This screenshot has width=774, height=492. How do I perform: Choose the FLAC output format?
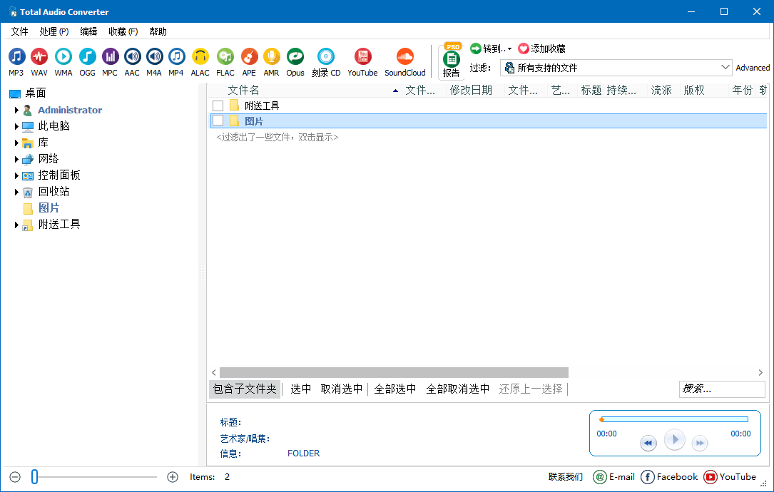click(x=225, y=56)
